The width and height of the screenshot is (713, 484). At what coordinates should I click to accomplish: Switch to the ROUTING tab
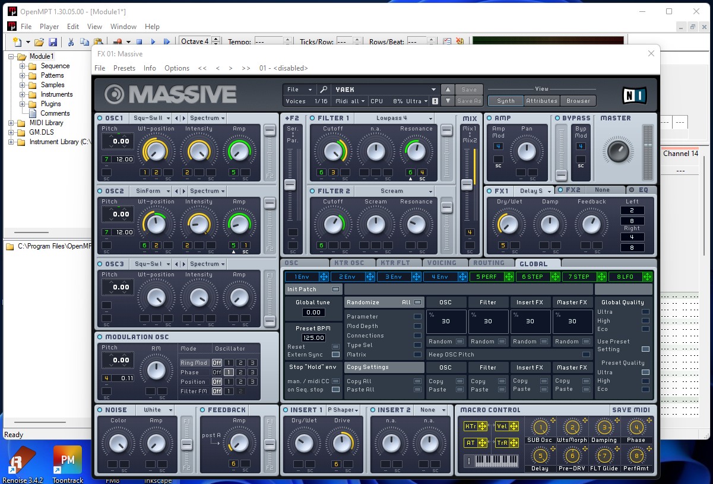pyautogui.click(x=489, y=263)
